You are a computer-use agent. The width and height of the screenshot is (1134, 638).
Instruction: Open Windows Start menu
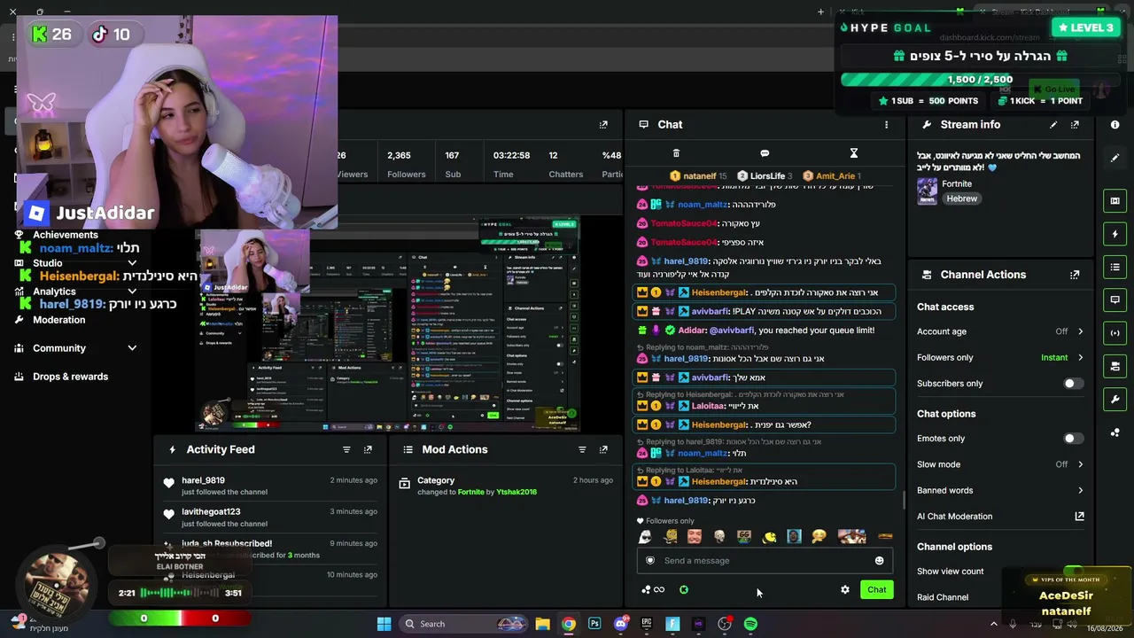(x=384, y=624)
